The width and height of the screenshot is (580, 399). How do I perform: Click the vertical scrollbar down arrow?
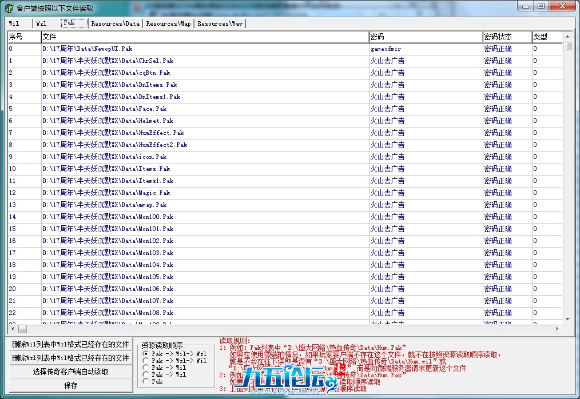(x=567, y=320)
